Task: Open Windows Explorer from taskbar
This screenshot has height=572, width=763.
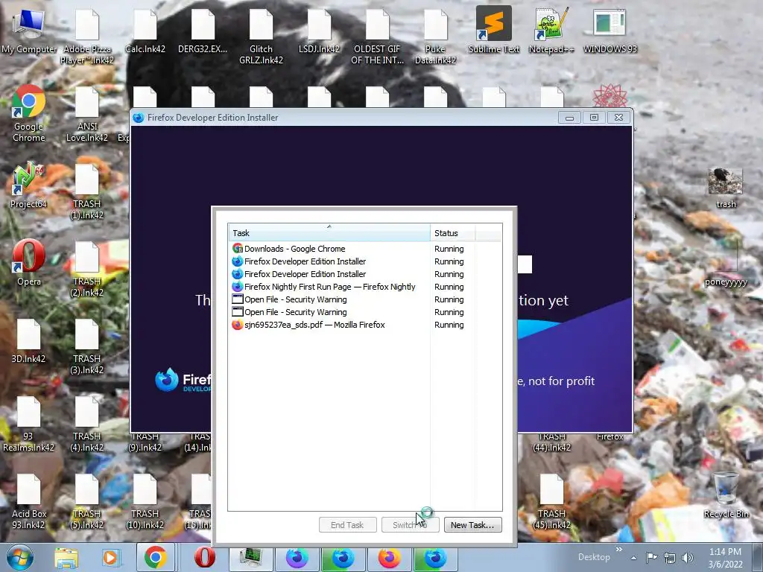Action: click(66, 558)
